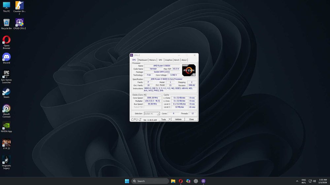Image resolution: width=330 pixels, height=185 pixels.
Task: Click the Cores value '6'
Action: (174, 113)
